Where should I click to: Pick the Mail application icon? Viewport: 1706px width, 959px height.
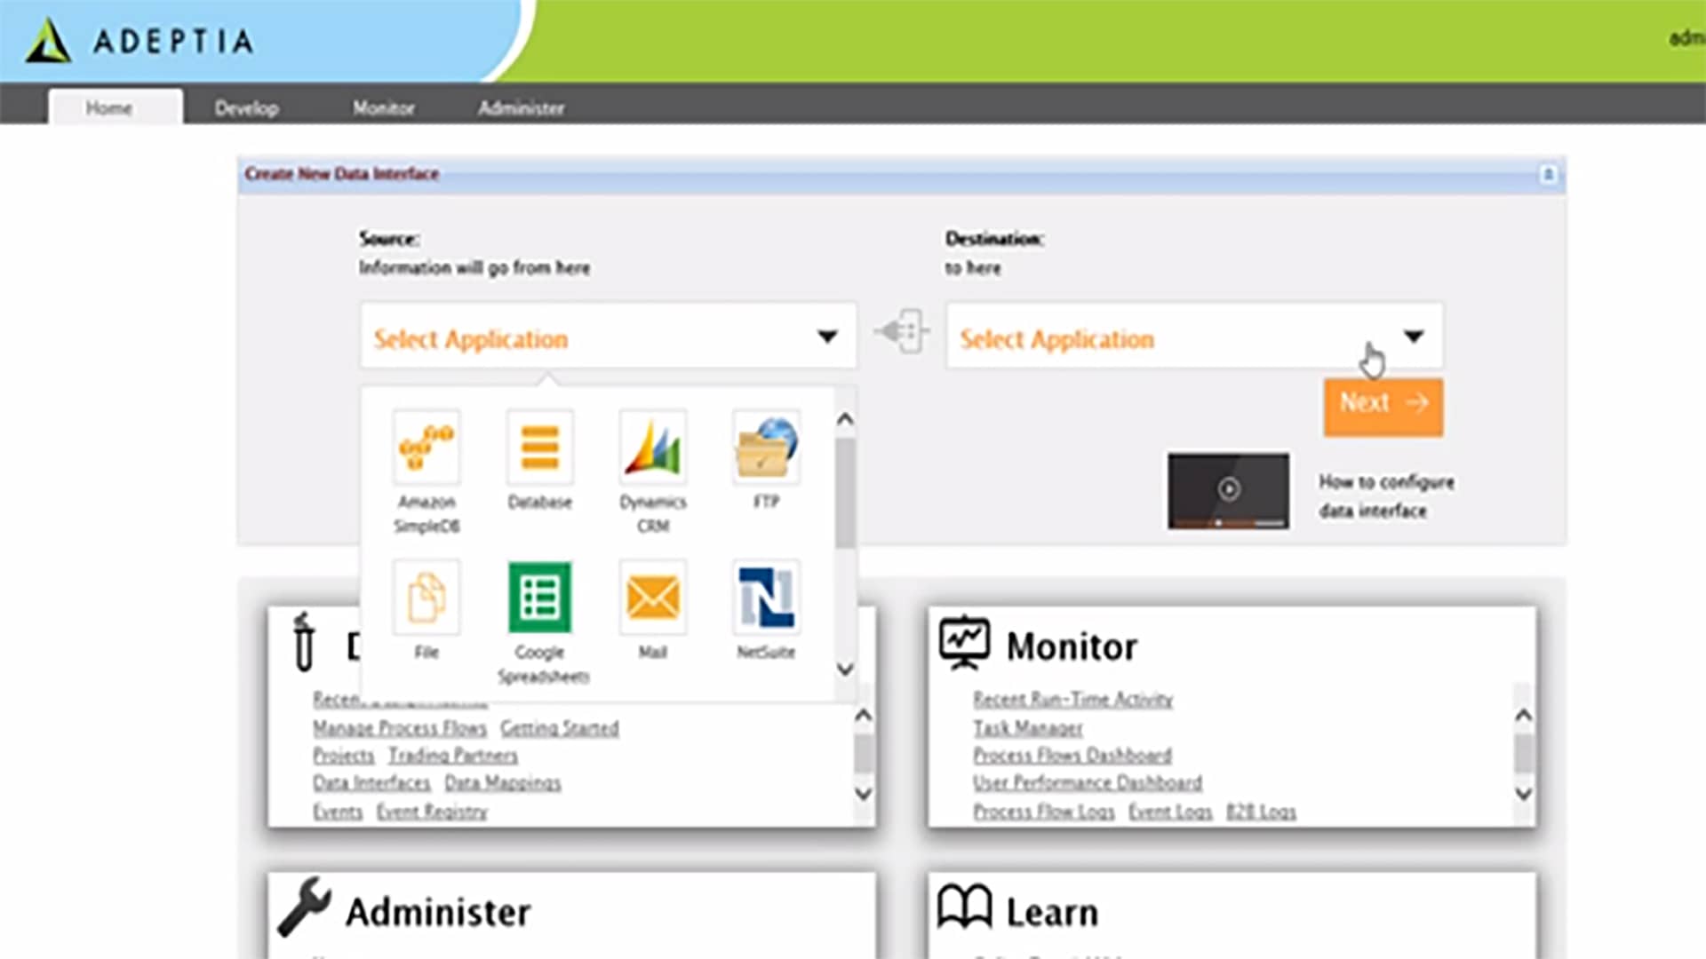(653, 598)
